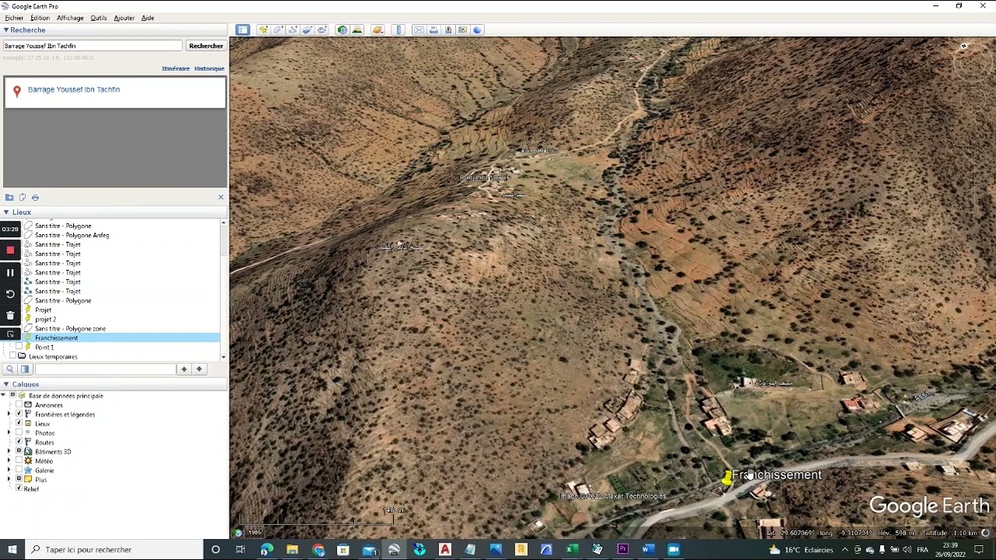Expand the Photos layer node
The image size is (996, 560).
click(9, 432)
